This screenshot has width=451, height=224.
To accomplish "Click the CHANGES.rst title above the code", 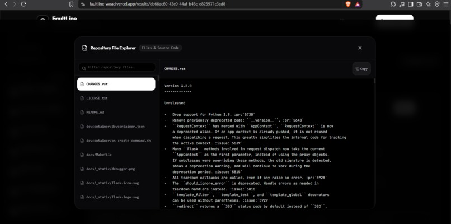I will tap(175, 69).
